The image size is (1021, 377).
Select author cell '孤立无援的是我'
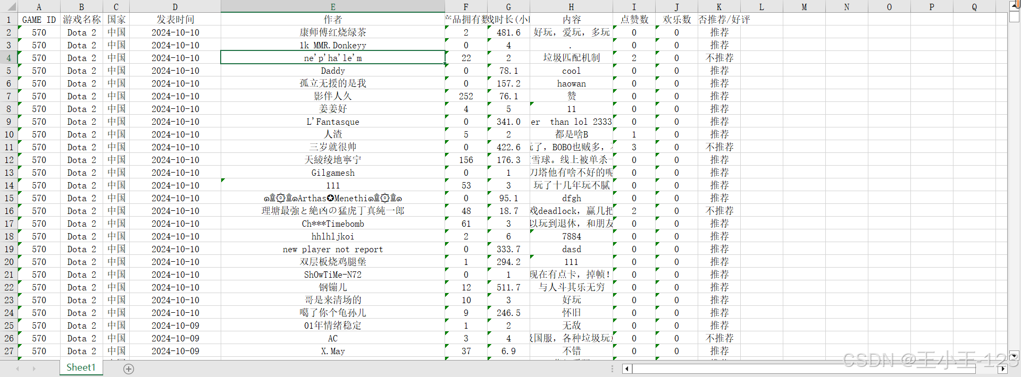(x=333, y=83)
